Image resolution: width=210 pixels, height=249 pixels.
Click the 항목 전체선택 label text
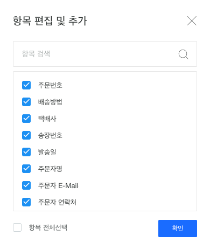click(x=48, y=227)
